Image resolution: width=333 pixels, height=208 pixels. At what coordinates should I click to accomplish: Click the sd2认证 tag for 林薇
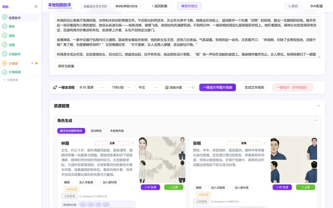tap(72, 189)
